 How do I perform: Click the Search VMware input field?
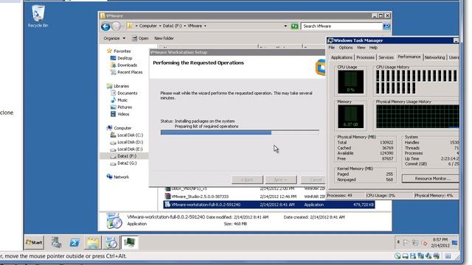(341, 26)
